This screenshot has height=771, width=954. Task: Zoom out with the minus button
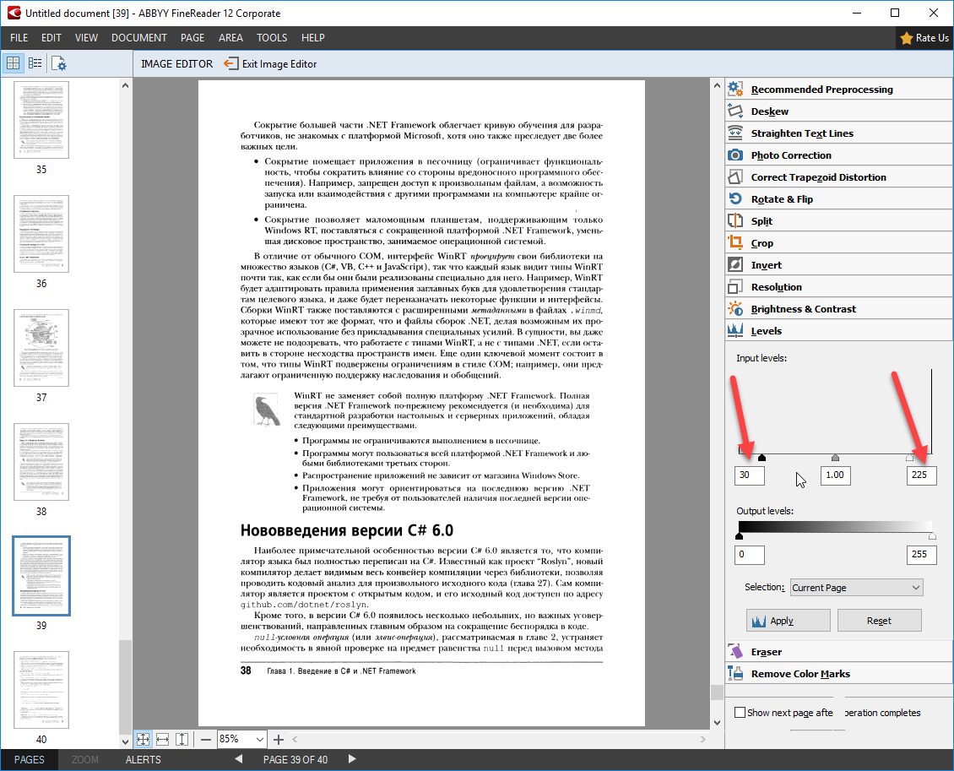point(206,740)
